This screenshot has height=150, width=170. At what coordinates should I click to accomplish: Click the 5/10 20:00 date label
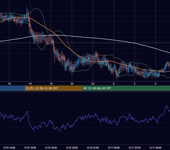[72, 147]
